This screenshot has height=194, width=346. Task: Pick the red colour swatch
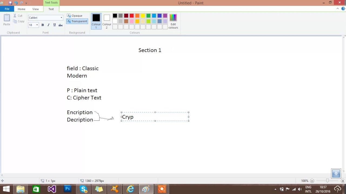[x=132, y=16]
